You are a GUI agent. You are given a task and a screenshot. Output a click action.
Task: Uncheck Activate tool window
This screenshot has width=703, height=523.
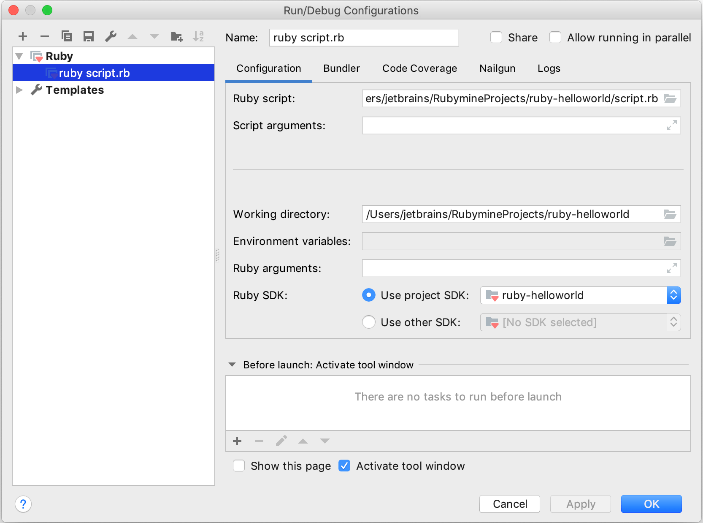click(344, 466)
